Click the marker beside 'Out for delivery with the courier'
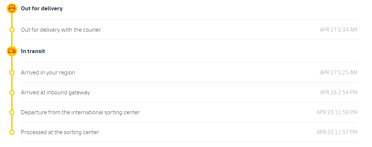The height and width of the screenshot is (147, 372). click(x=12, y=30)
